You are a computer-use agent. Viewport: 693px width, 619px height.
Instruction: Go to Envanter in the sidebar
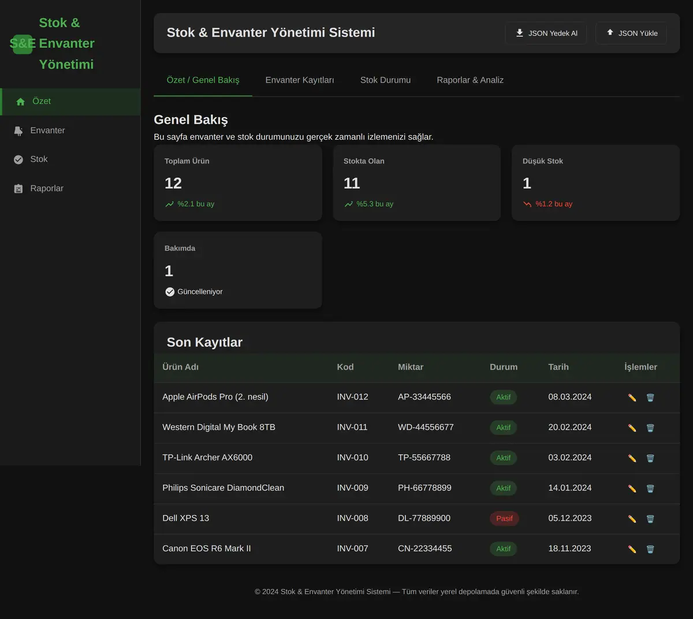click(70, 130)
